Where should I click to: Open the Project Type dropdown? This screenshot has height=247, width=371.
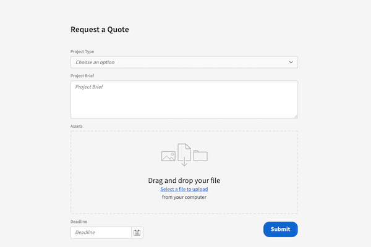[184, 62]
